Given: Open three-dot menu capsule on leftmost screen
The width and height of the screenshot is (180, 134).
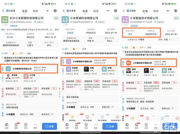Looking at the screenshot, I should 47,11.
